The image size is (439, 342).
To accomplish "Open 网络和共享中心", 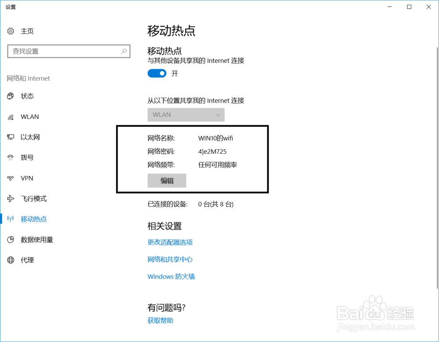I will pyautogui.click(x=170, y=259).
